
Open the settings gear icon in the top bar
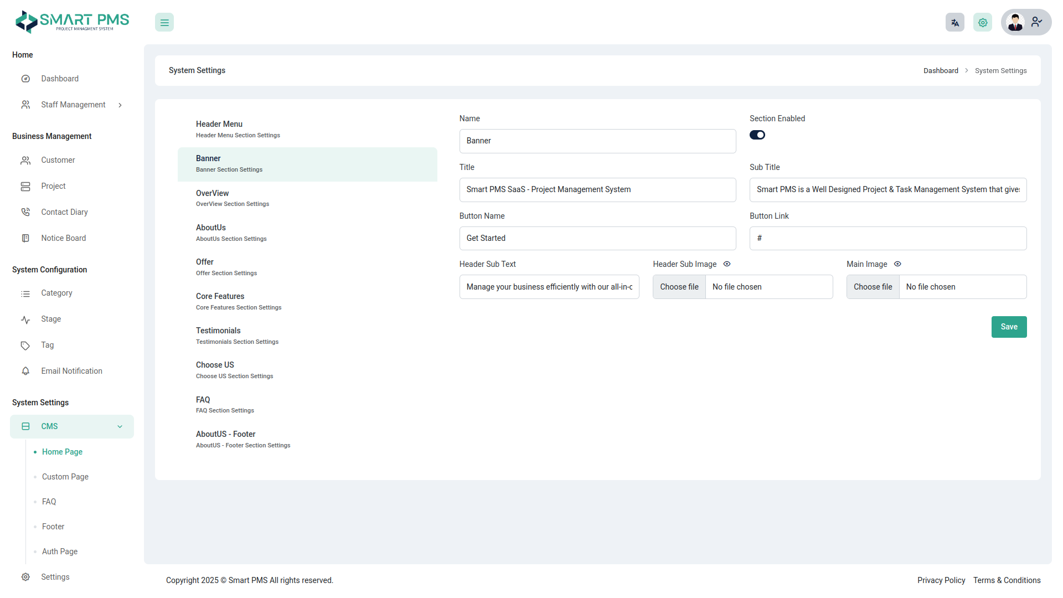982,22
